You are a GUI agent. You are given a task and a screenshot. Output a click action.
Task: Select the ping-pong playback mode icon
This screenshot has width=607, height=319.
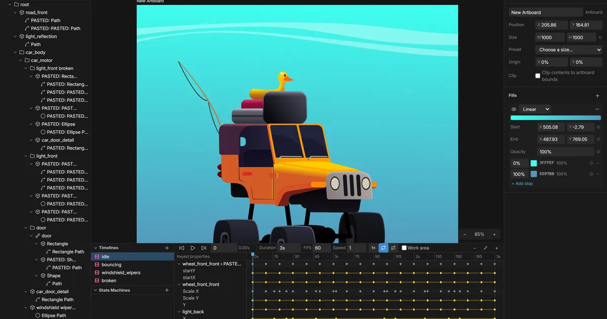[393, 248]
